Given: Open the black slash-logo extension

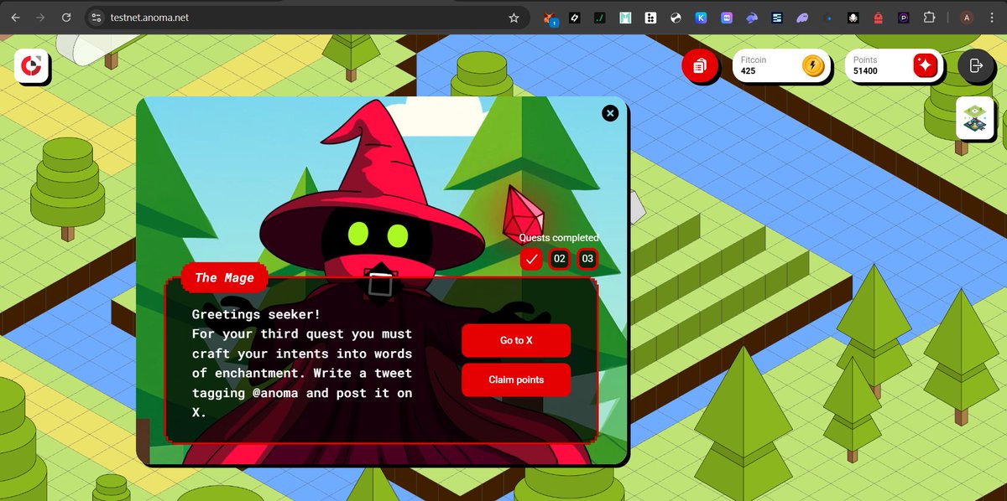Looking at the screenshot, I should coord(575,18).
